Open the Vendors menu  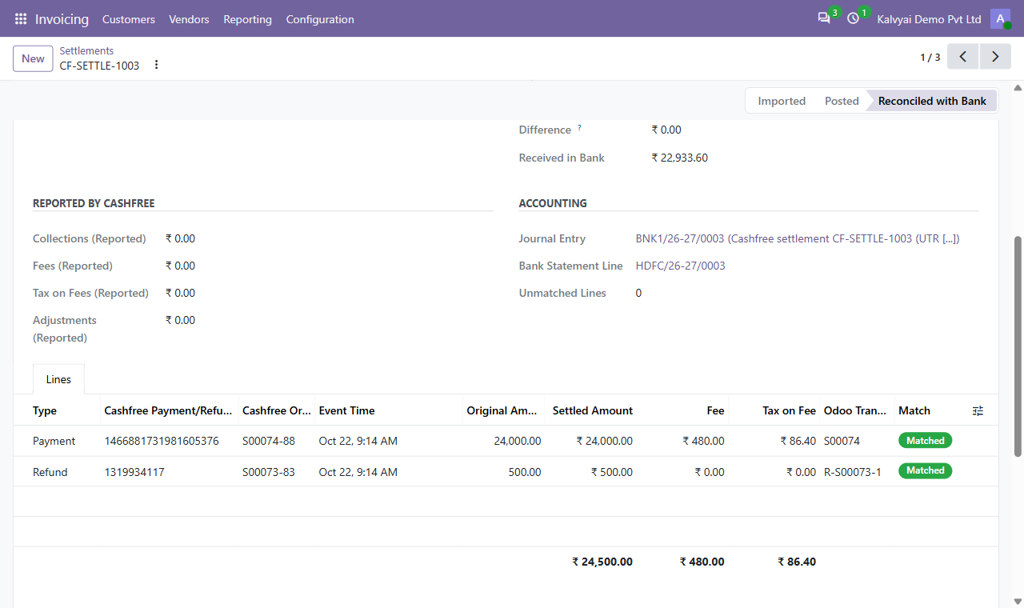point(189,19)
